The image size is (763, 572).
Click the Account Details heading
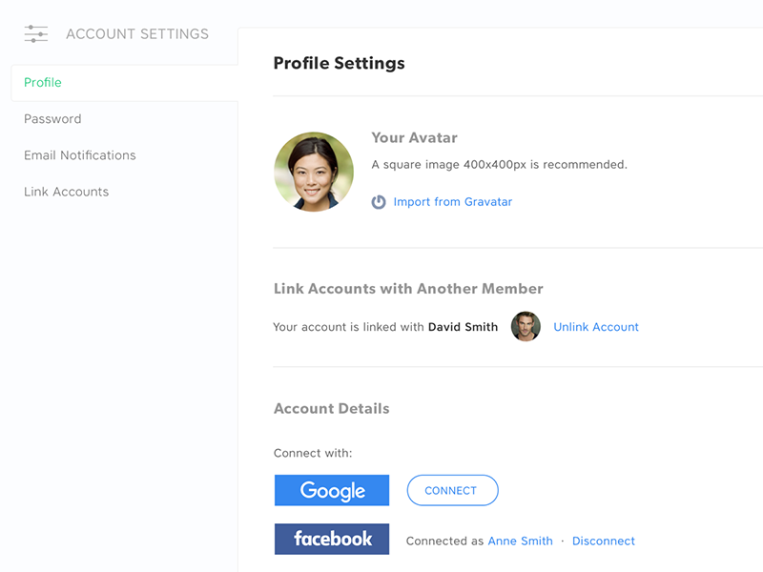[331, 409]
